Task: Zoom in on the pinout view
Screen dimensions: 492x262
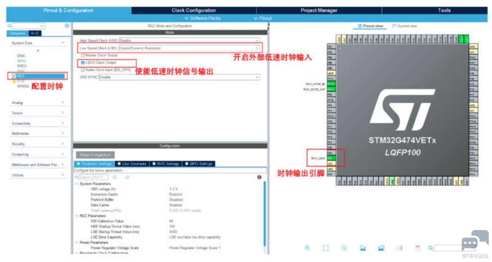Action: (x=307, y=248)
